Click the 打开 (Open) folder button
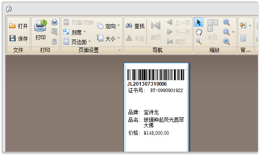The height and width of the screenshot is (155, 260). click(18, 26)
